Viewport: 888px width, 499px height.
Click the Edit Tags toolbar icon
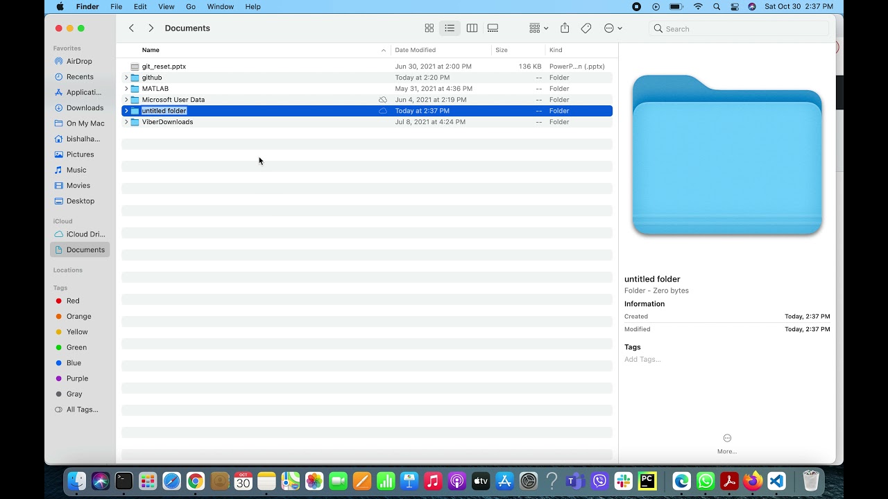point(586,28)
